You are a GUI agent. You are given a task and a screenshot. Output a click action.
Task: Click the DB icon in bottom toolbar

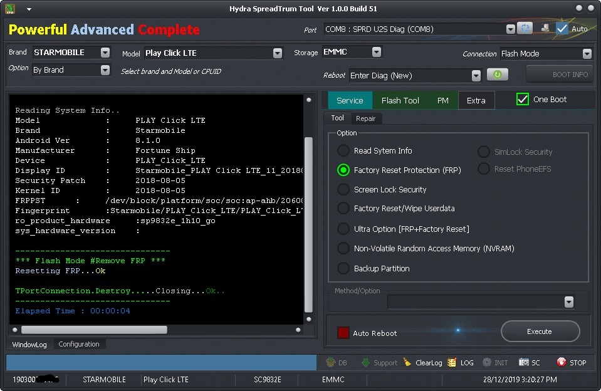pyautogui.click(x=330, y=362)
